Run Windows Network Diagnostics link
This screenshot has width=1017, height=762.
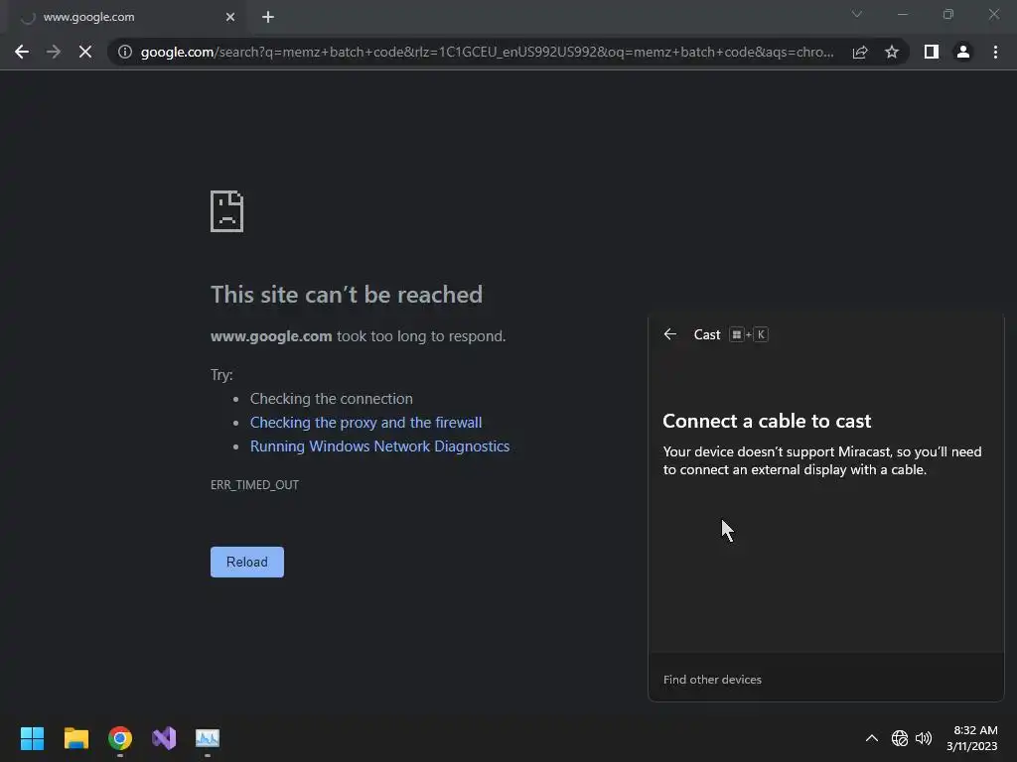click(x=380, y=446)
